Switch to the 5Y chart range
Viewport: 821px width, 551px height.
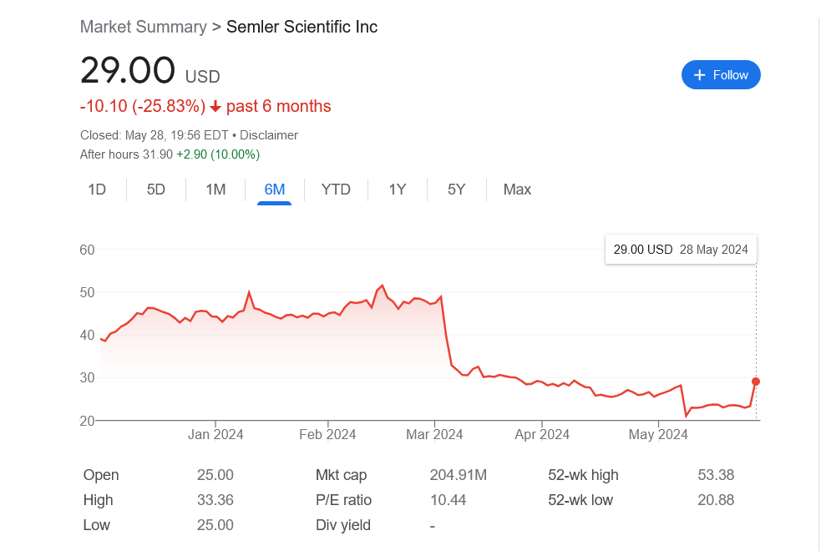(x=456, y=190)
